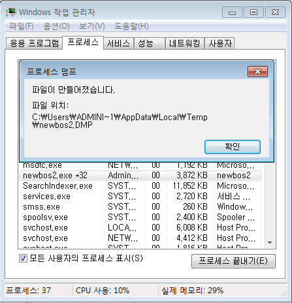Select the newbos2.exe *32 process row
Screen dimensions: 292x303
(x=140, y=176)
